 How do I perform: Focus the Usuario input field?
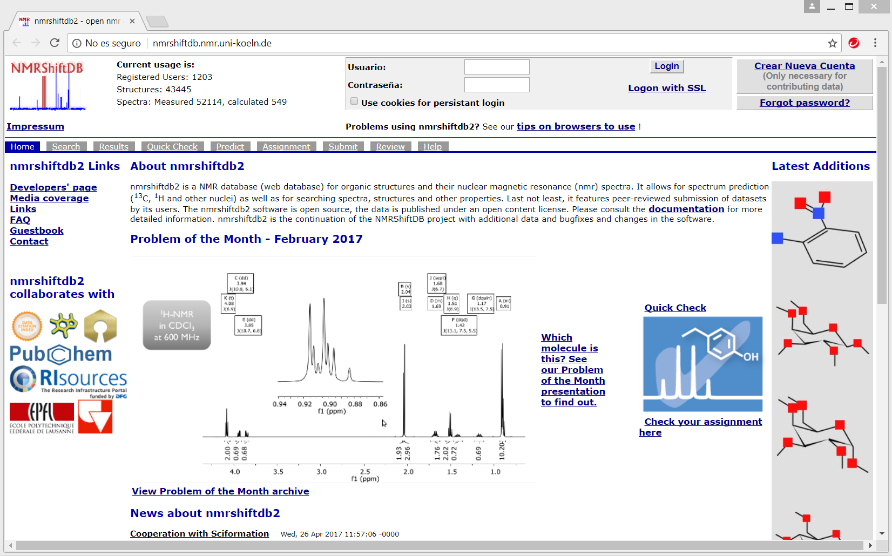tap(497, 67)
